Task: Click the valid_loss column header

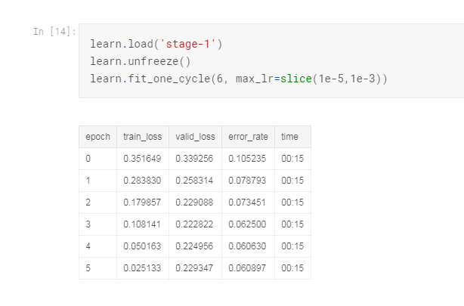Action: tap(195, 137)
